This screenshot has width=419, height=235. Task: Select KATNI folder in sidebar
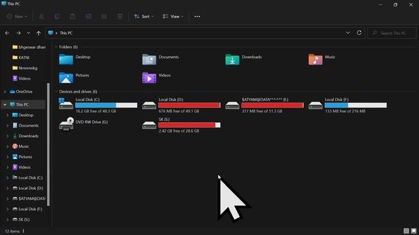coord(21,57)
